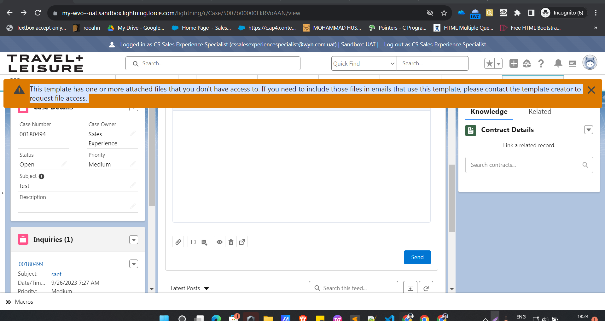Expand Contract Details actions menu
Image resolution: width=605 pixels, height=321 pixels.
(588, 130)
